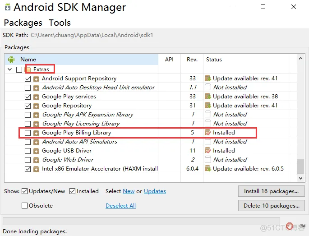The image size is (309, 236).
Task: Click package icon for Google Play Licensing Library
Action: pyautogui.click(x=36, y=124)
